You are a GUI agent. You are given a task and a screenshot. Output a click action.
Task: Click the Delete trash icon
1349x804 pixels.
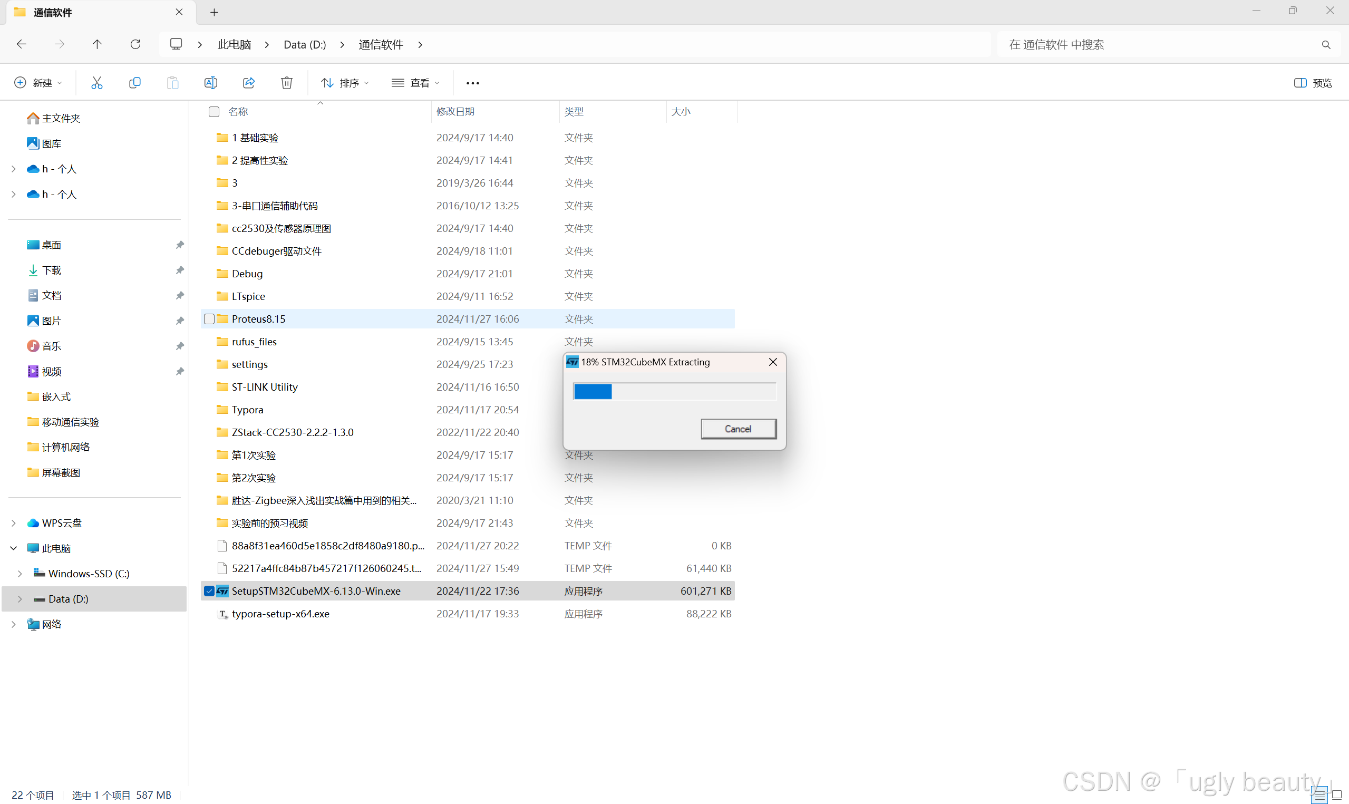coord(286,83)
